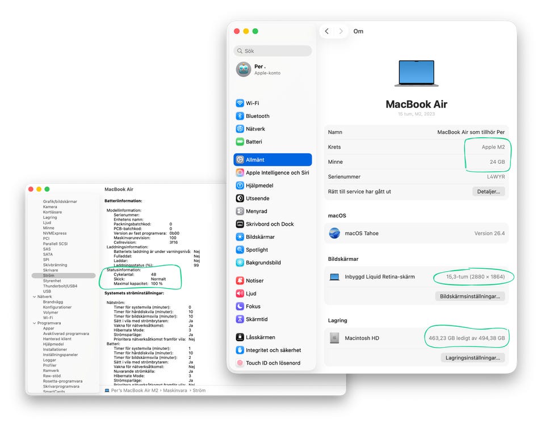Open the Låsskärmen lock icon
Screen dimensions: 545x427
click(x=240, y=337)
